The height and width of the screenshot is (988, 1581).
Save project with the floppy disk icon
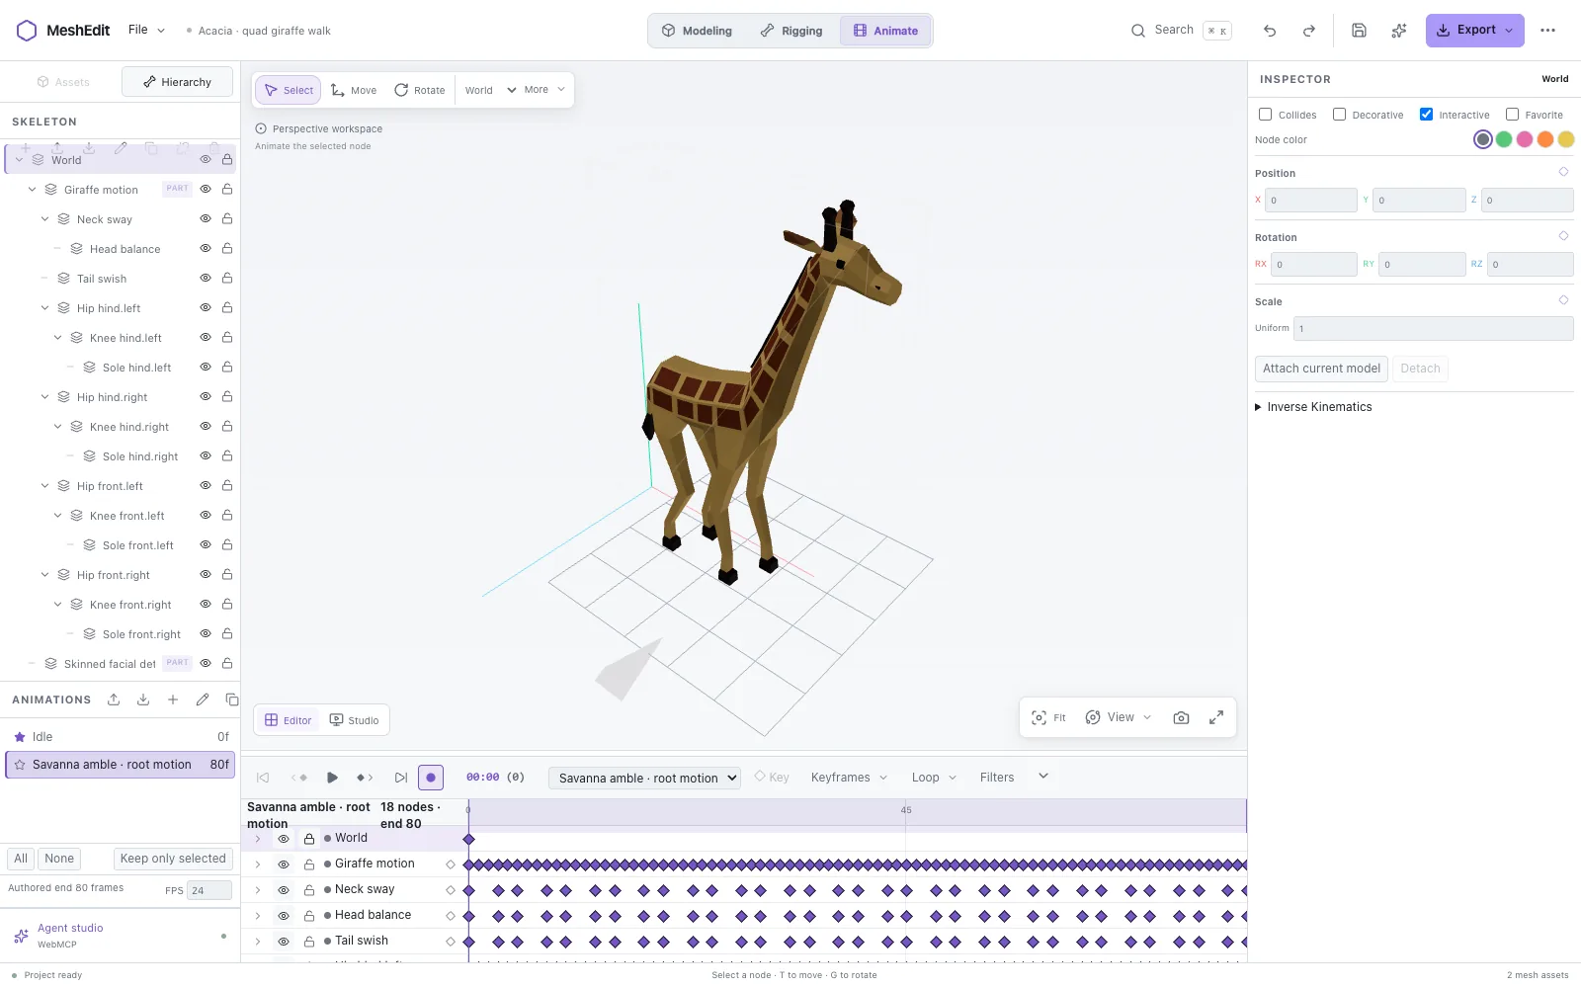pyautogui.click(x=1360, y=31)
